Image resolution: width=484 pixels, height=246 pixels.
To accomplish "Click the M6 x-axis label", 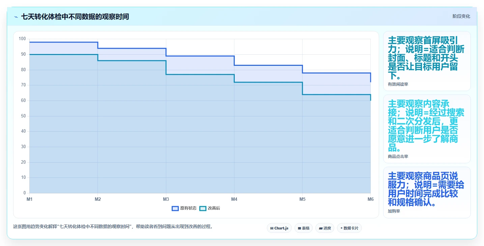I will click(370, 199).
